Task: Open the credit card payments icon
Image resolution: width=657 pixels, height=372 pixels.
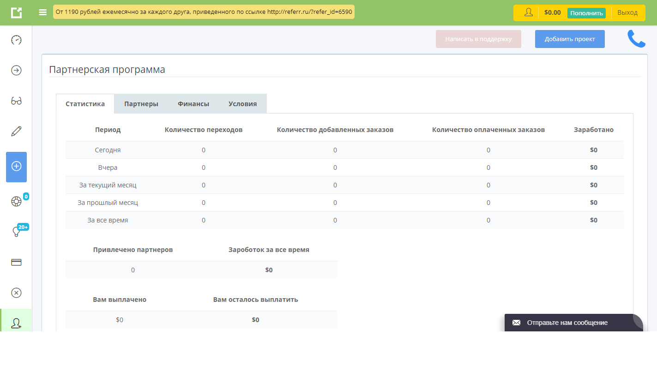Action: (x=16, y=262)
